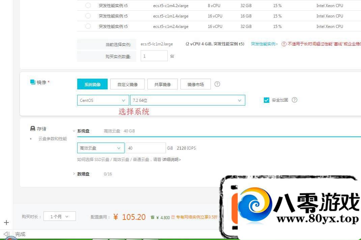Click the sidebar collapse arrow at bottom left
The image size is (361, 240).
click(6, 234)
